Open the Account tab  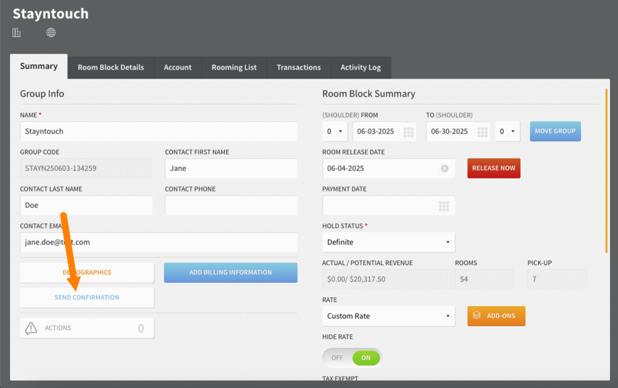click(178, 67)
